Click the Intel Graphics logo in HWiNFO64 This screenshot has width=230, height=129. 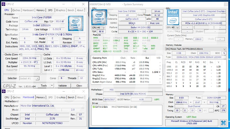[x=173, y=17]
